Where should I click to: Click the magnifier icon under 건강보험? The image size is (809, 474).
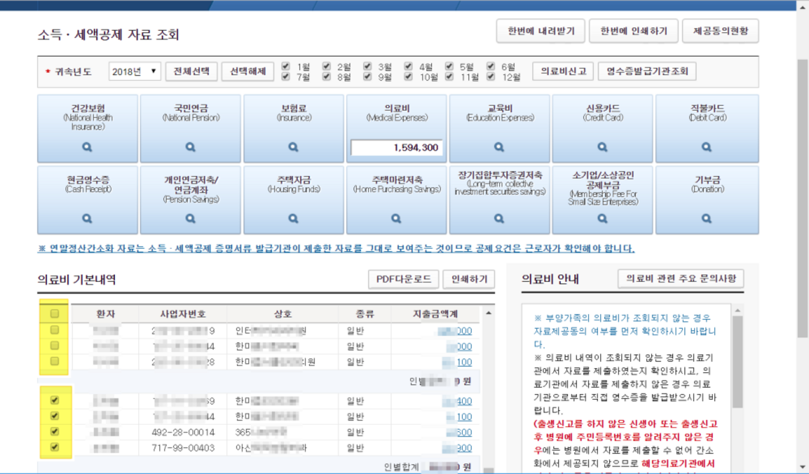pos(87,148)
